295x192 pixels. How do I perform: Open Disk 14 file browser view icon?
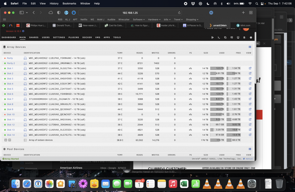tap(250, 135)
